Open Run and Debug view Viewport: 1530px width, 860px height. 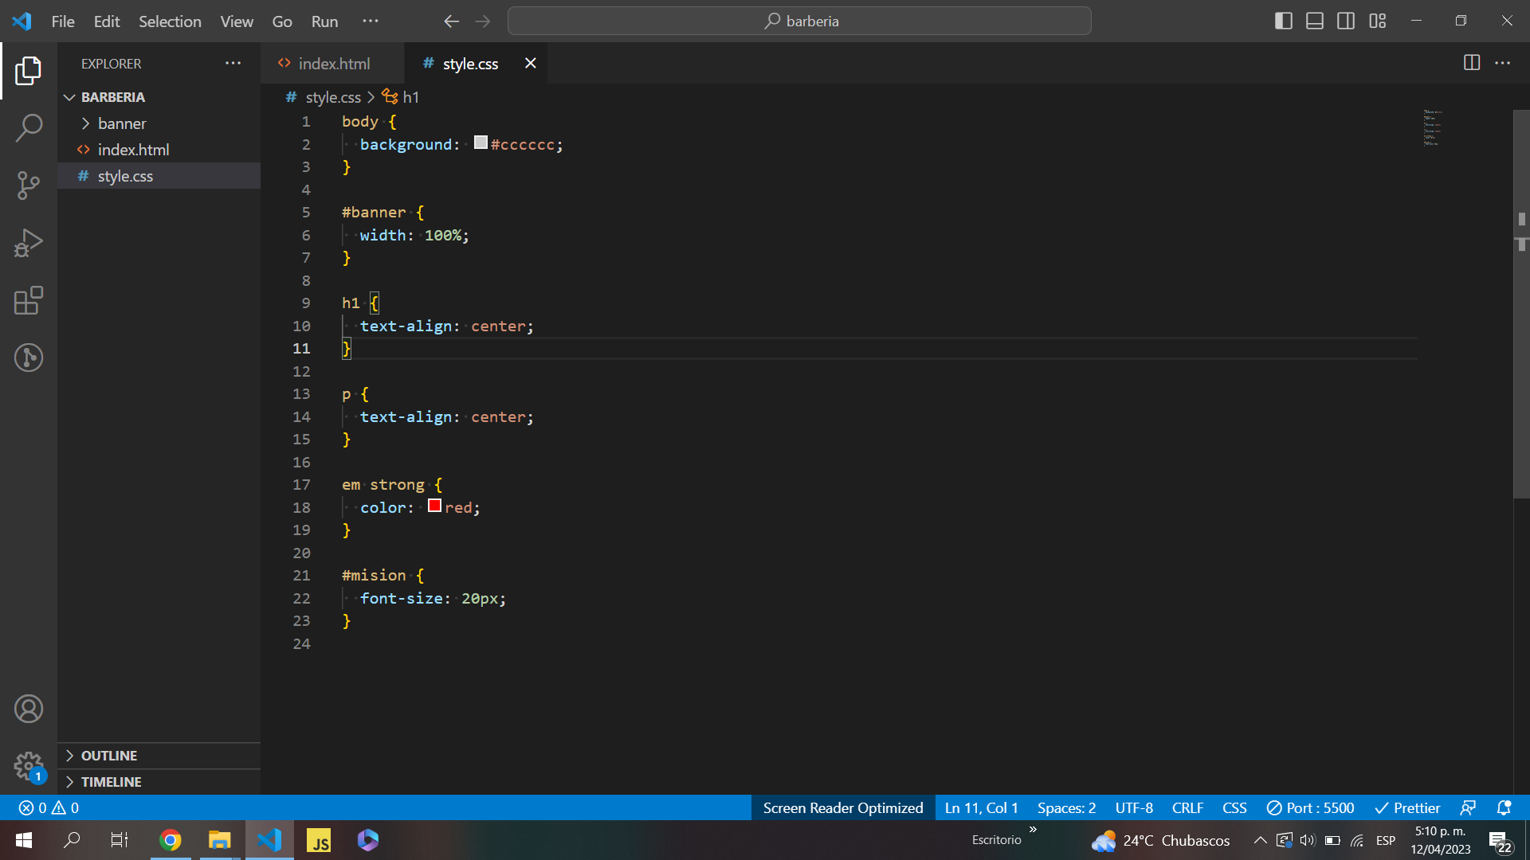[x=29, y=243]
